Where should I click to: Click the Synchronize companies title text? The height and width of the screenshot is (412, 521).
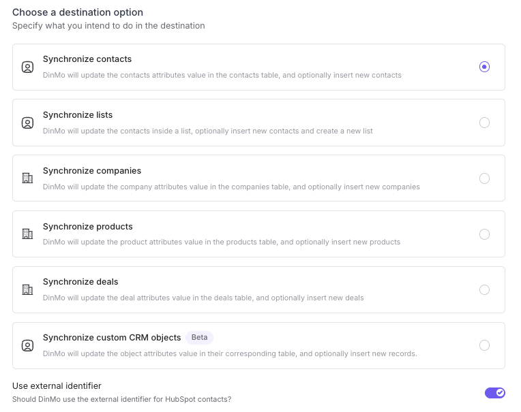pyautogui.click(x=92, y=171)
